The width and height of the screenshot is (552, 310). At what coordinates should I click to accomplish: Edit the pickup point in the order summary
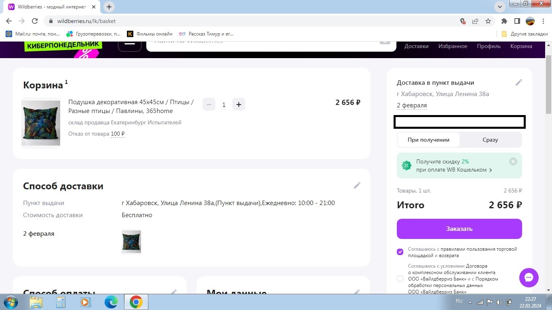pyautogui.click(x=519, y=82)
